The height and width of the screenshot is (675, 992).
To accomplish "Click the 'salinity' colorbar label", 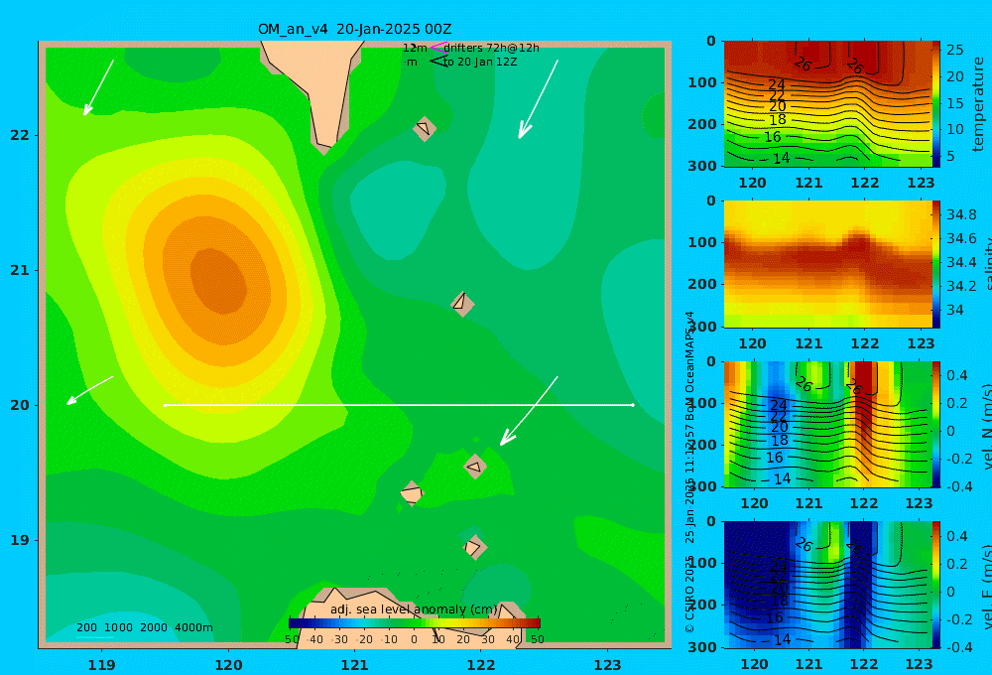I will coord(986,265).
